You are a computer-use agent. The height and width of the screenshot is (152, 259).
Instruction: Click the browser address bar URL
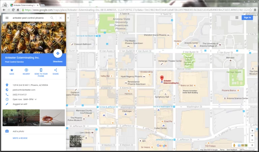tap(137, 10)
